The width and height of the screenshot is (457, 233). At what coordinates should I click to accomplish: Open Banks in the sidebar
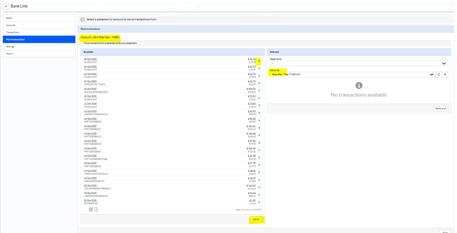[x=39, y=18]
